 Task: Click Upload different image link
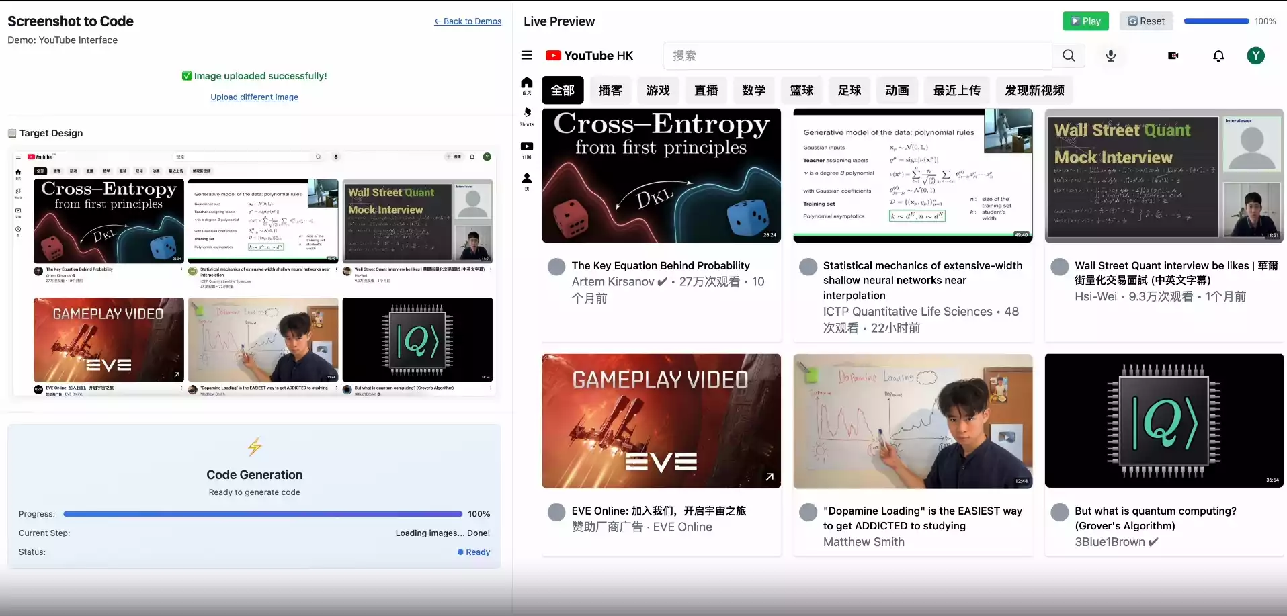click(x=254, y=97)
